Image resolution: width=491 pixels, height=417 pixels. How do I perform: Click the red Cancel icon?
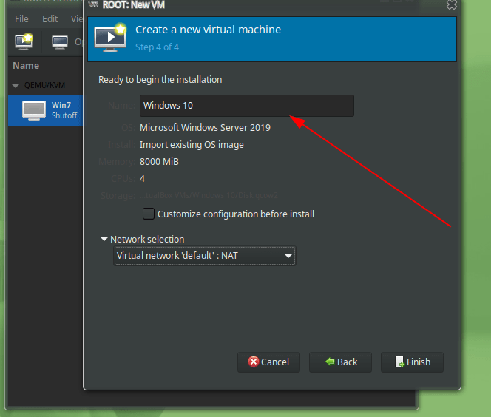254,362
